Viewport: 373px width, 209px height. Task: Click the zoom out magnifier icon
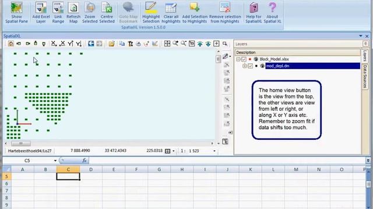184,44
